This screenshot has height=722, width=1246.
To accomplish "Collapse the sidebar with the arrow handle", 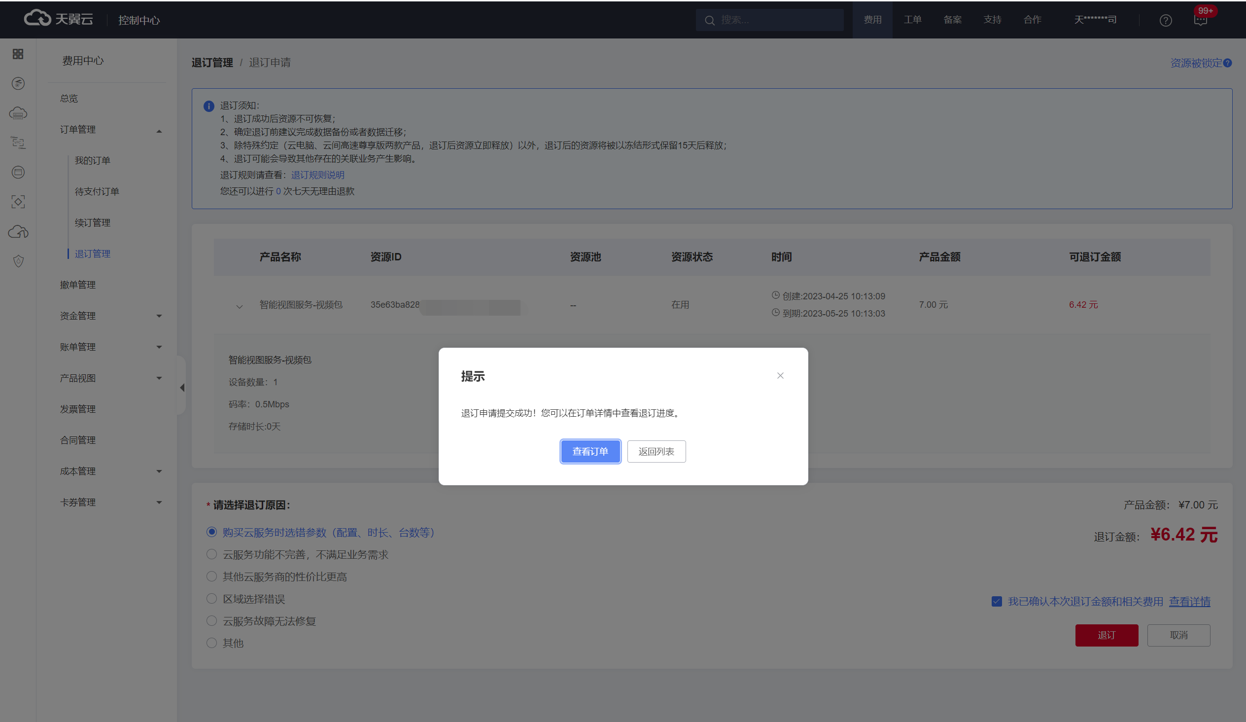I will pyautogui.click(x=182, y=388).
